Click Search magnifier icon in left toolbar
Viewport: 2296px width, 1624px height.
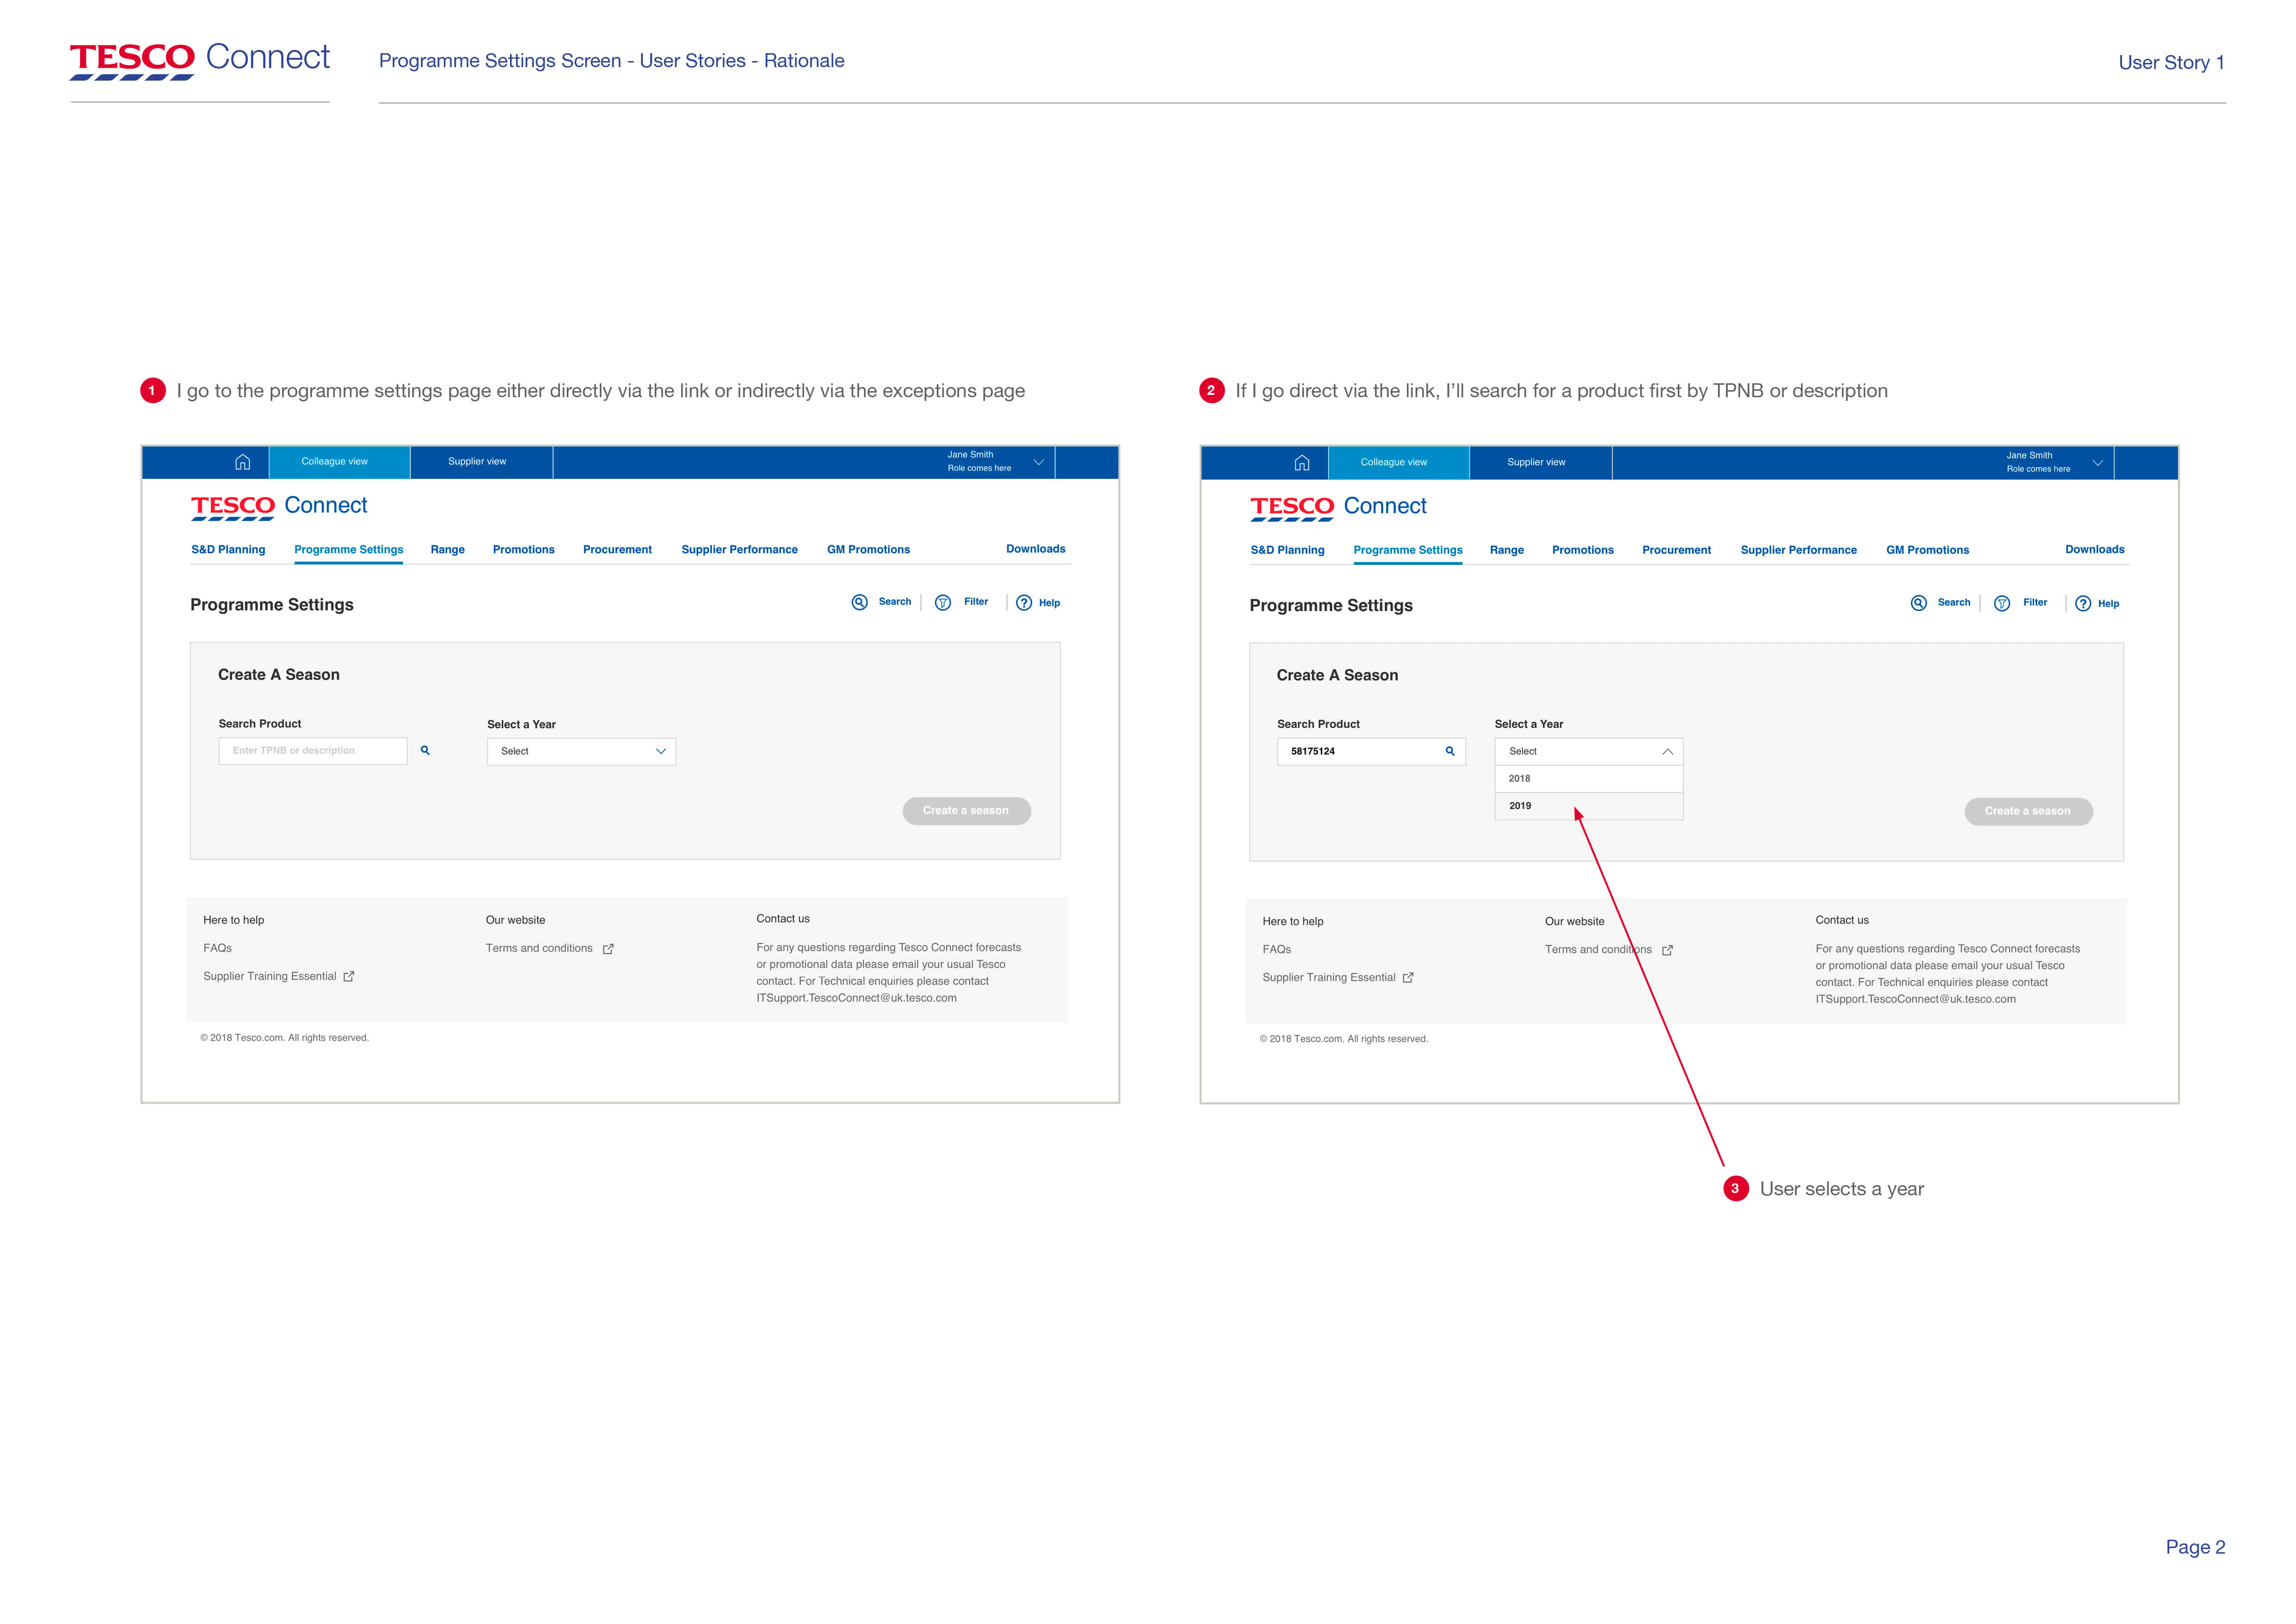(859, 602)
